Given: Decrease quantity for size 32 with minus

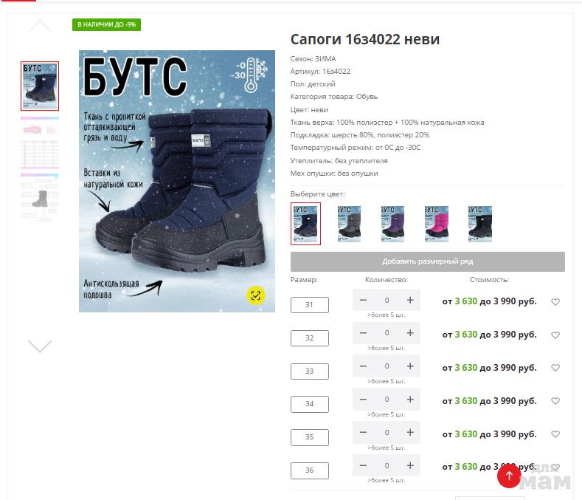Looking at the screenshot, I should pos(364,333).
